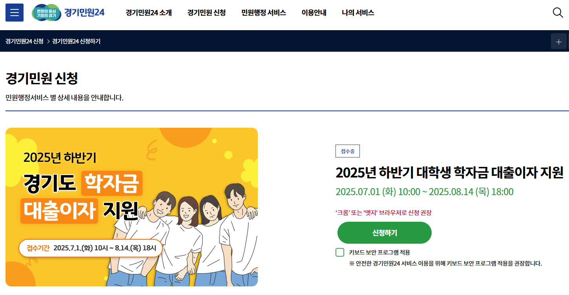Click the 접수중 status badge
The image size is (569, 295).
[x=348, y=151]
